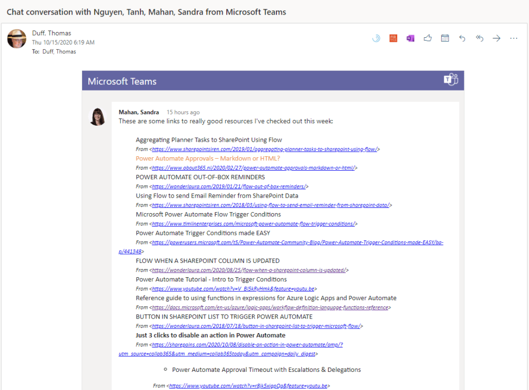The image size is (529, 390).
Task: Reply to the message using the reply arrow
Action: [462, 38]
